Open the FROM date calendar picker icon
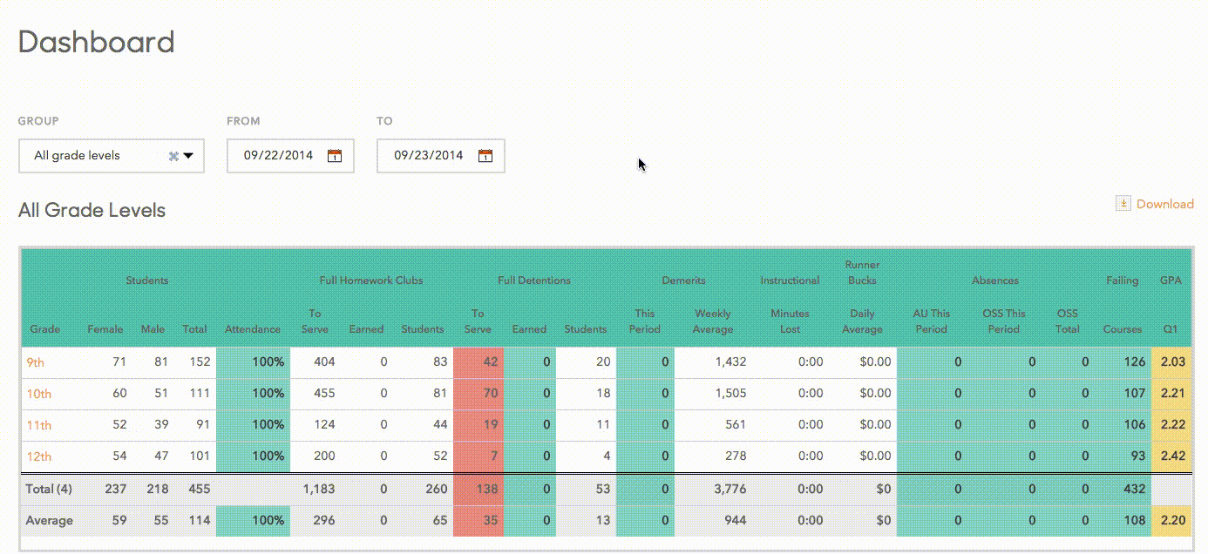This screenshot has width=1208, height=554. (333, 155)
